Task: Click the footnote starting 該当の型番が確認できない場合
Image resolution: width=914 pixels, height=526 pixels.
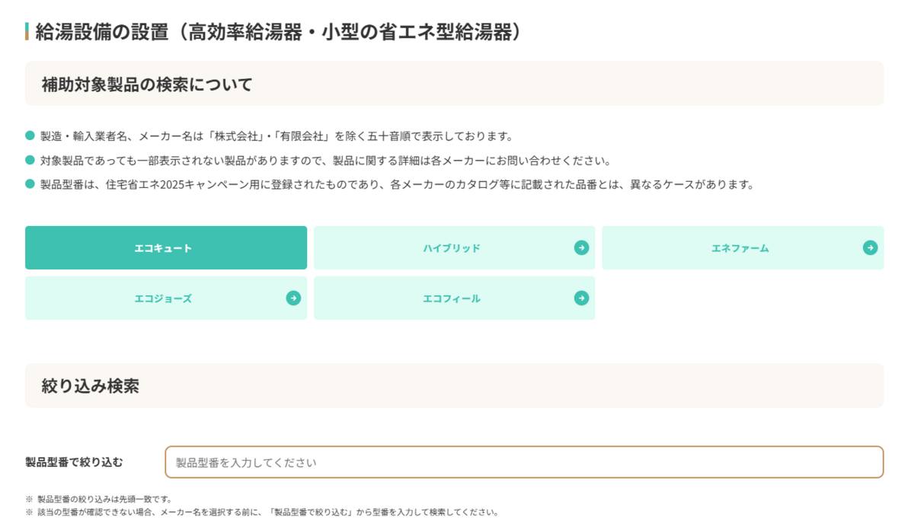Action: point(261,512)
